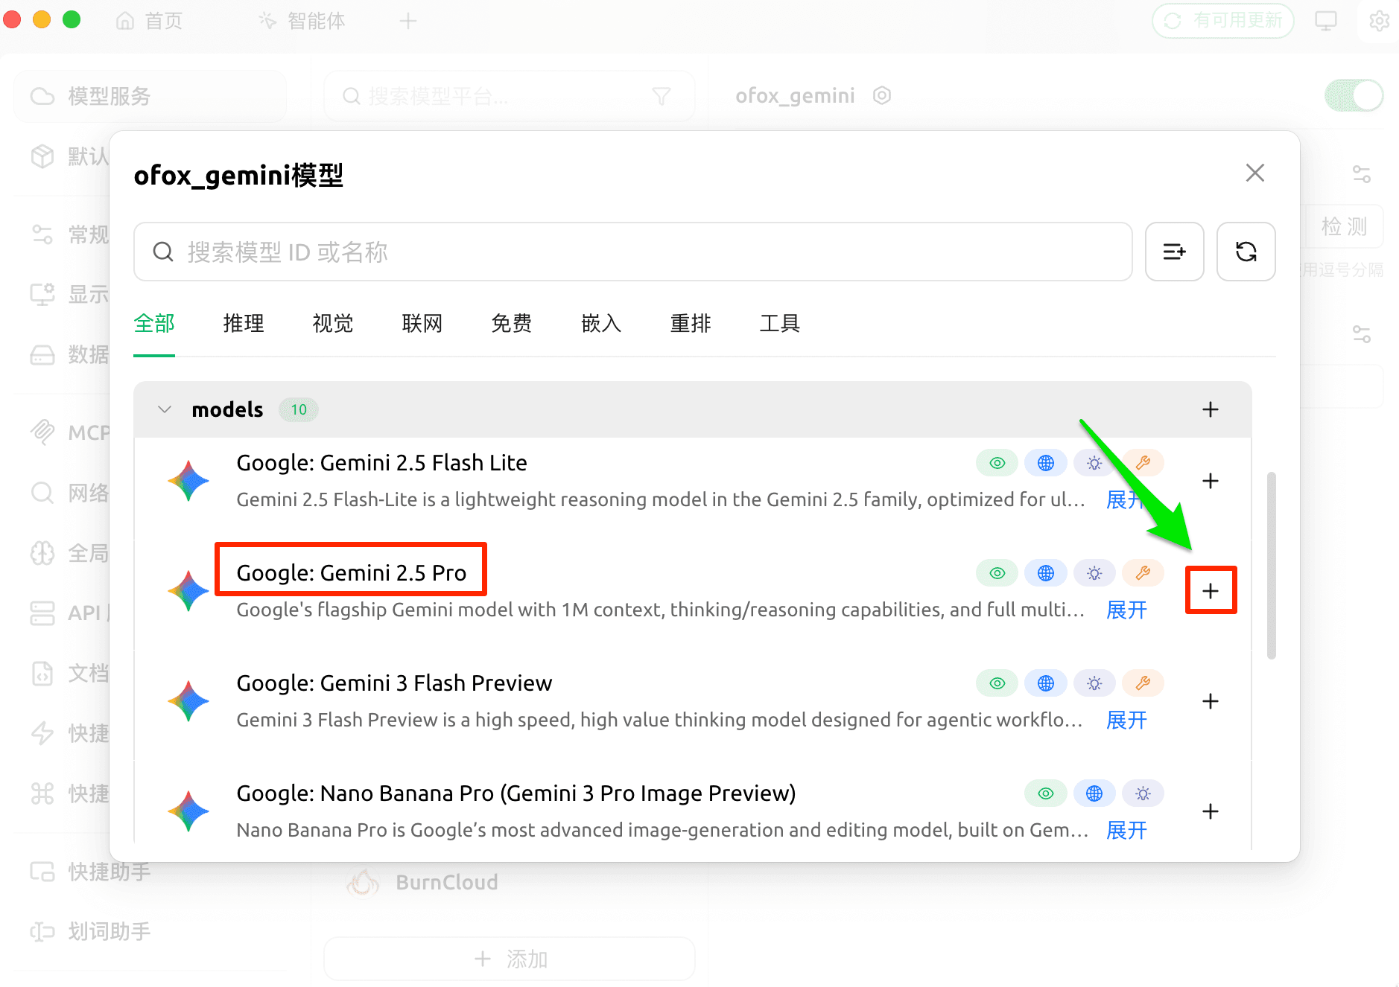Open the 划词助手 settings section
1399x987 pixels.
coord(90,931)
